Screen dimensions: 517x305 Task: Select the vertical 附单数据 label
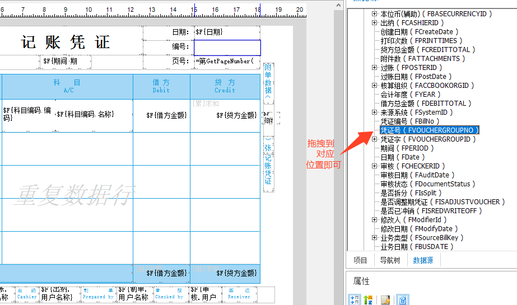tap(268, 82)
